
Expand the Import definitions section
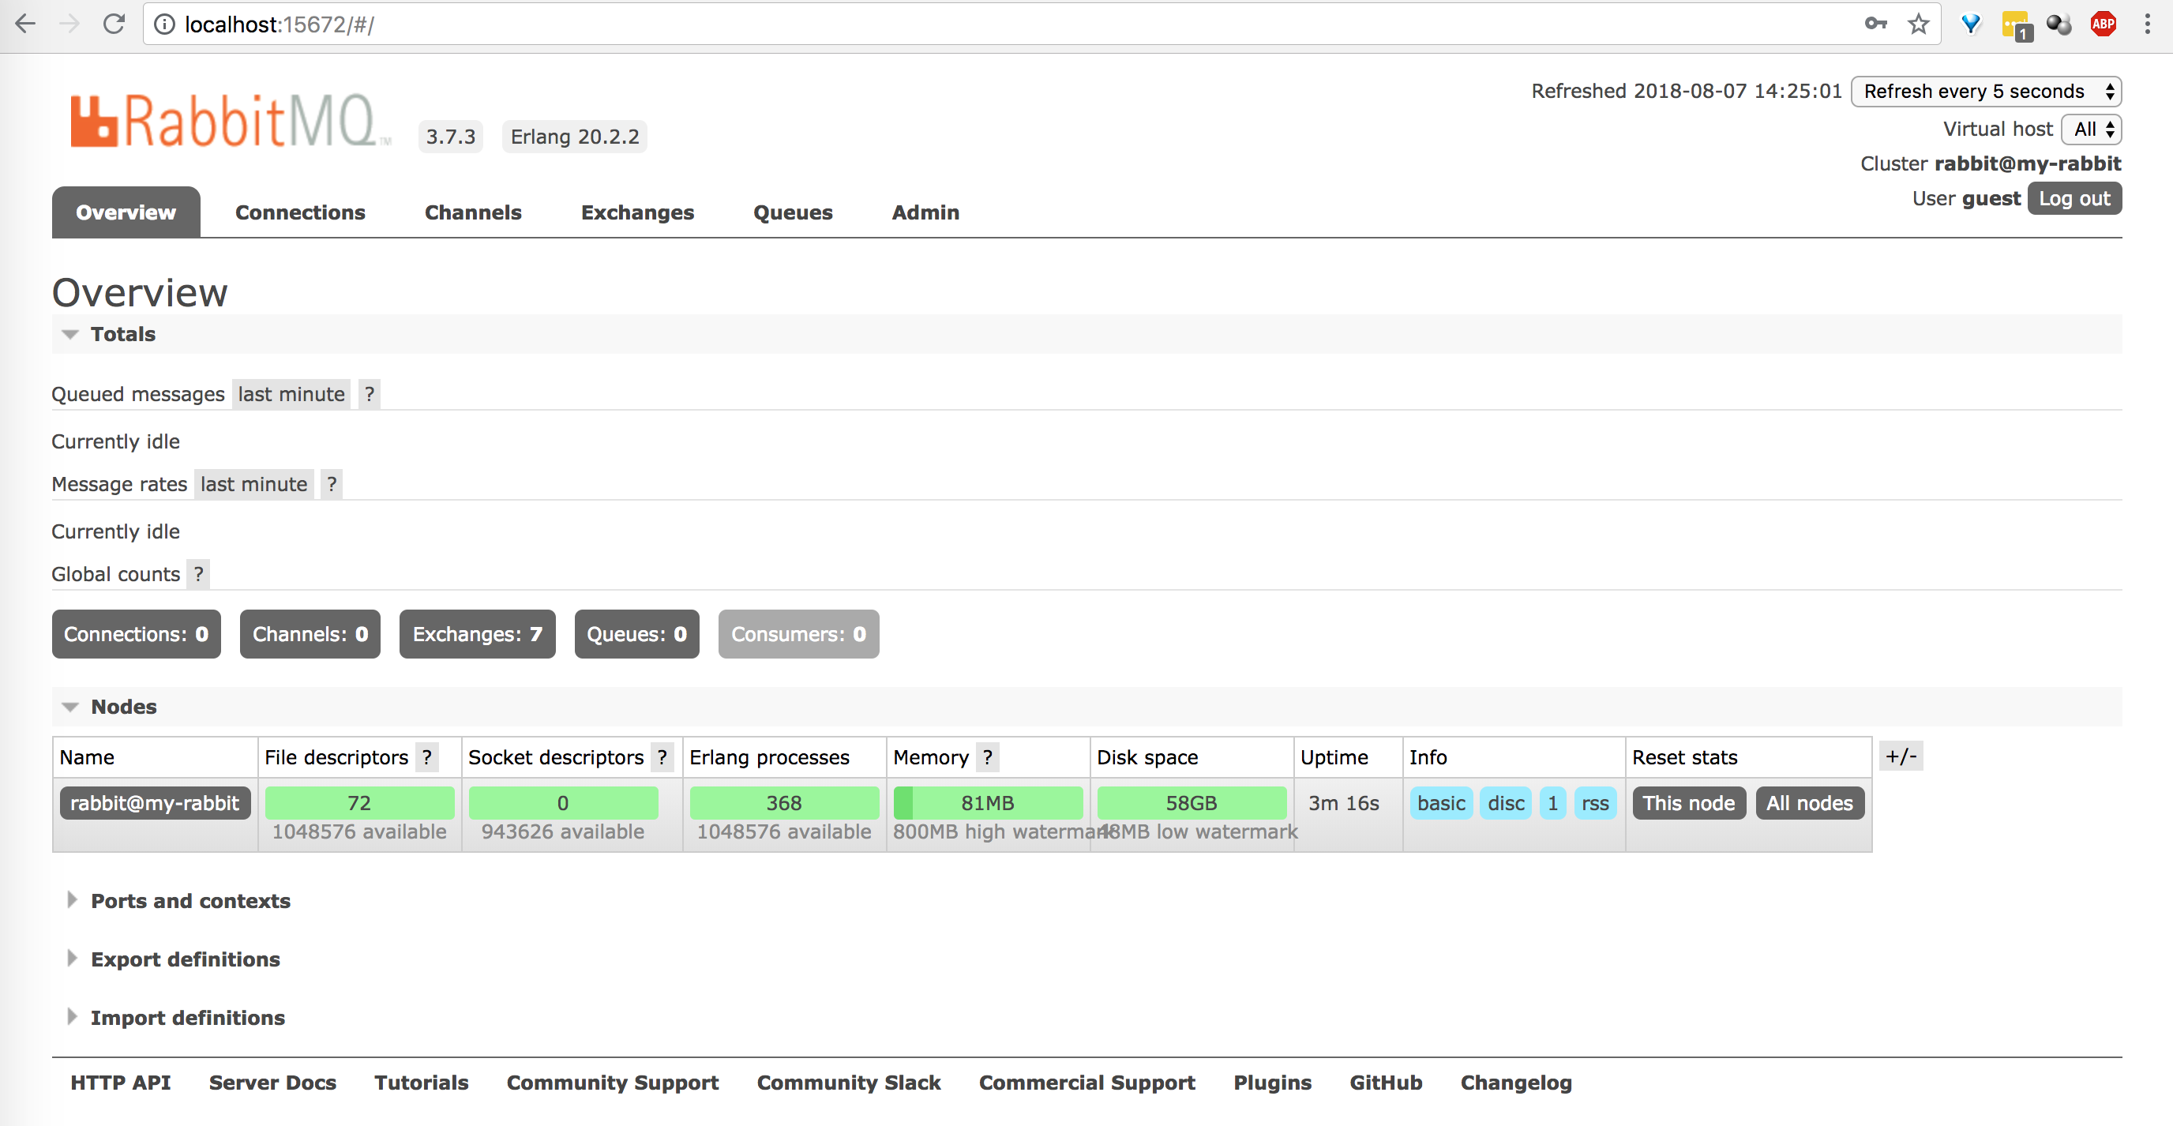(x=187, y=1018)
